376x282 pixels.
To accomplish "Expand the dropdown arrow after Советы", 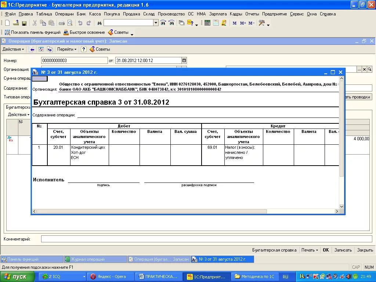I will pos(132,34).
